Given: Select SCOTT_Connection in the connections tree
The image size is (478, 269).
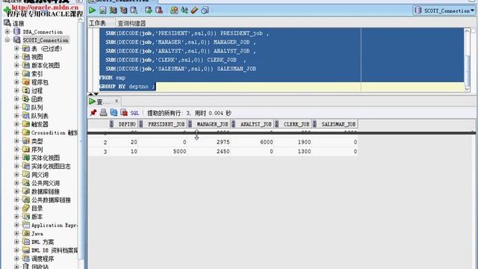Looking at the screenshot, I should click(46, 40).
